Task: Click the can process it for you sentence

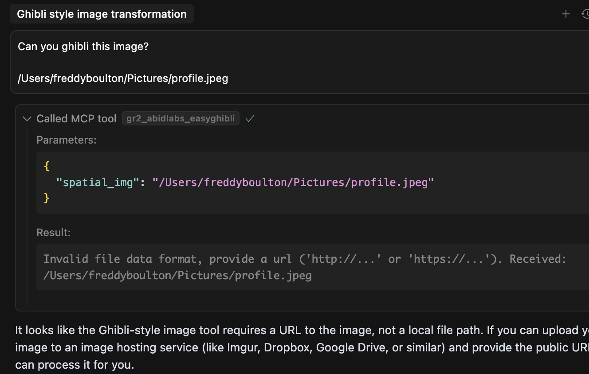Action: (75, 365)
